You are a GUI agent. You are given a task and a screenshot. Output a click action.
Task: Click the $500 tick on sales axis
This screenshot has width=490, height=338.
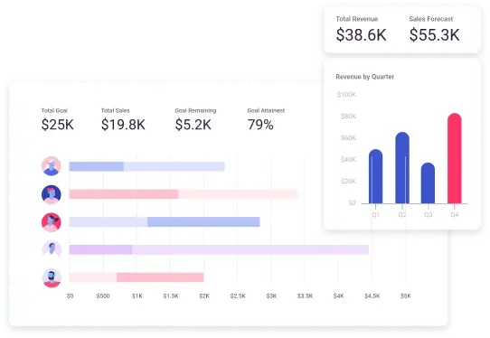[x=103, y=296]
